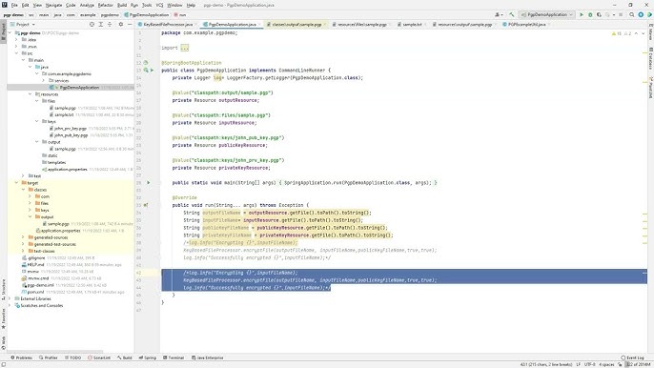Click the select opened file target icon

point(92,25)
